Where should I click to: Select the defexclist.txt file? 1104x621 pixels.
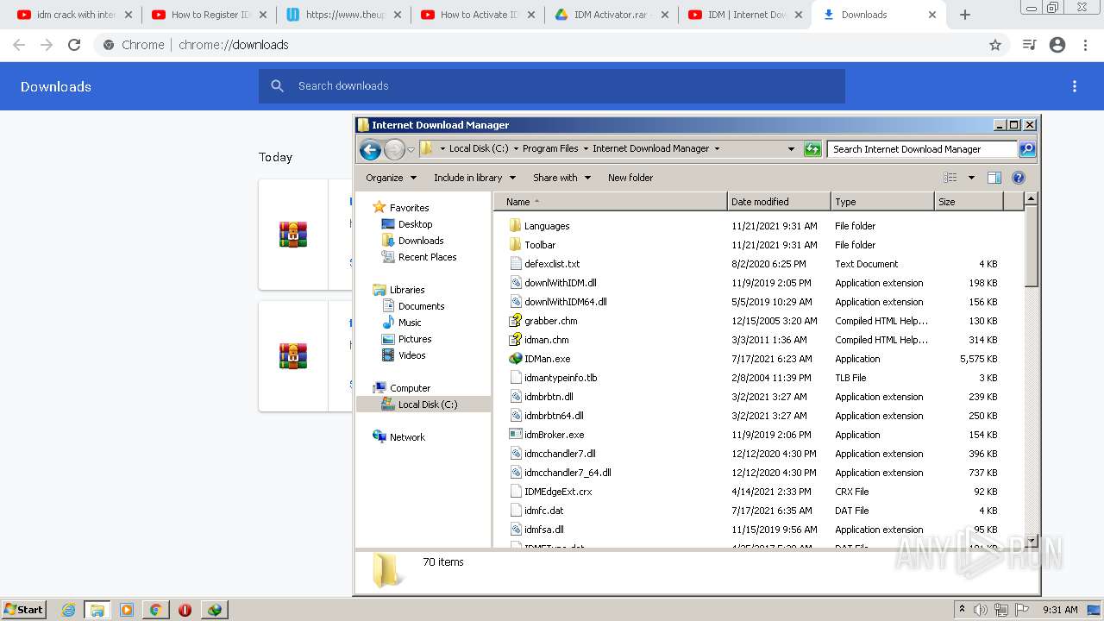click(552, 264)
